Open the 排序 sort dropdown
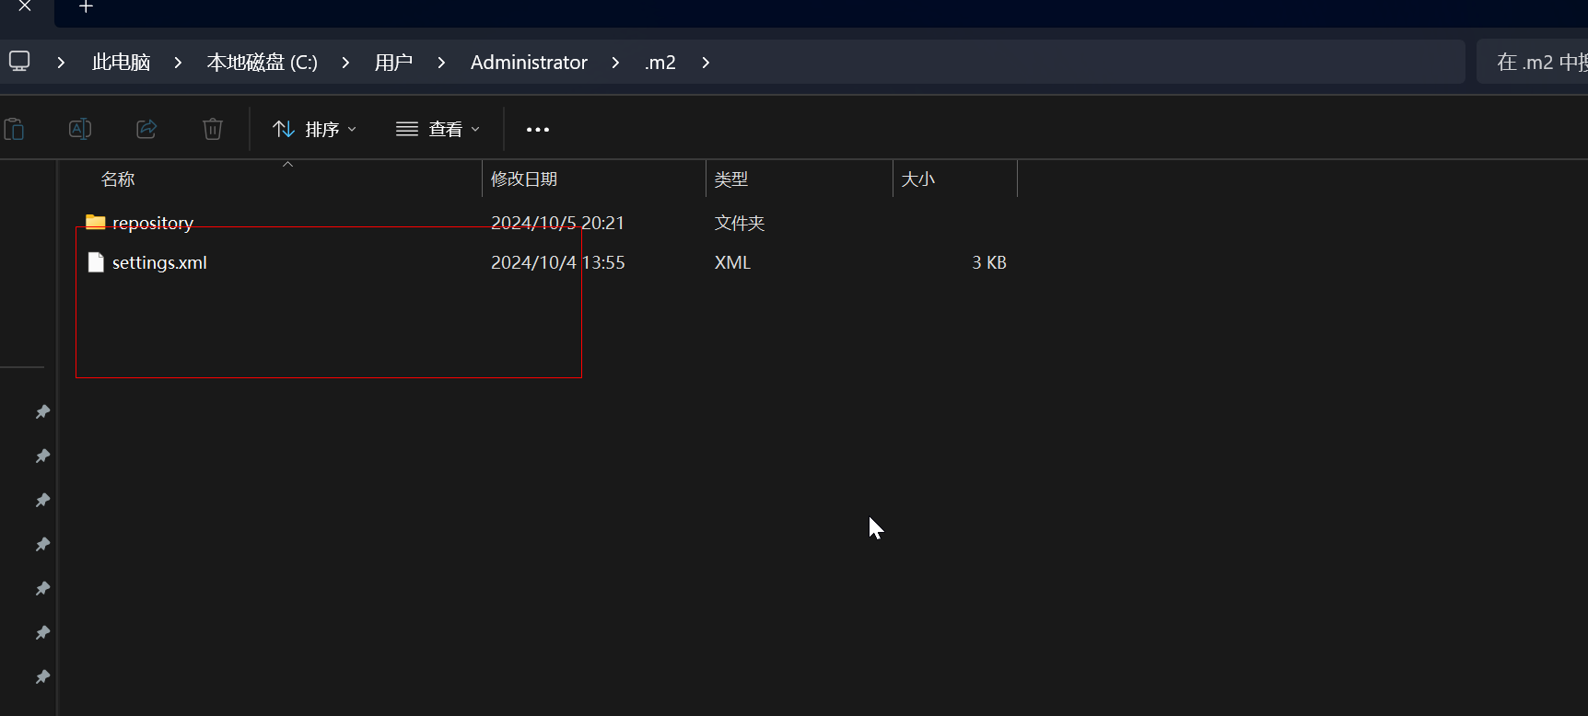The height and width of the screenshot is (716, 1588). point(315,130)
